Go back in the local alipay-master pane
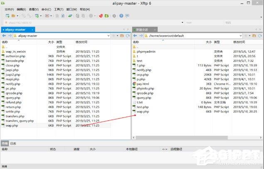The height and width of the screenshot is (169, 264). click(x=4, y=36)
